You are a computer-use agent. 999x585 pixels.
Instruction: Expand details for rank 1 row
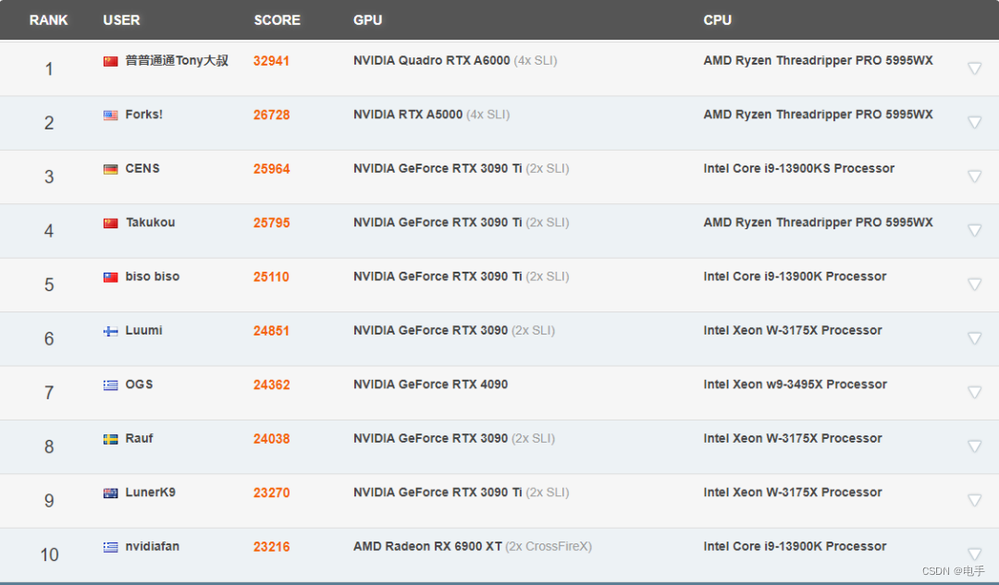(x=974, y=68)
